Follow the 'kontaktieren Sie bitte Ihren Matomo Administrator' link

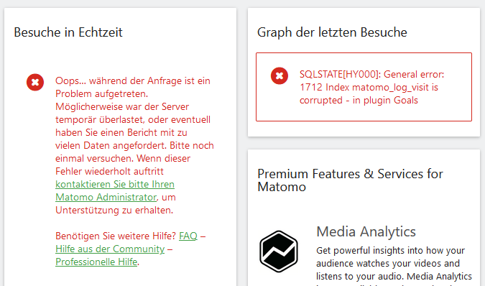click(115, 190)
